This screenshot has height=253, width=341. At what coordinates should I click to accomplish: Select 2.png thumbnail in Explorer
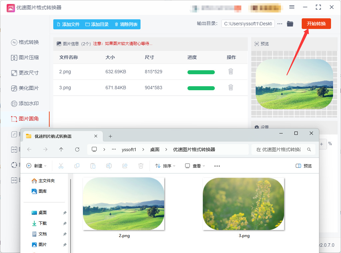pyautogui.click(x=124, y=204)
